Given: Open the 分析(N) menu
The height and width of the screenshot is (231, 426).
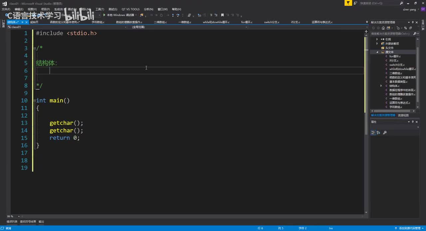Looking at the screenshot, I should pyautogui.click(x=148, y=9).
